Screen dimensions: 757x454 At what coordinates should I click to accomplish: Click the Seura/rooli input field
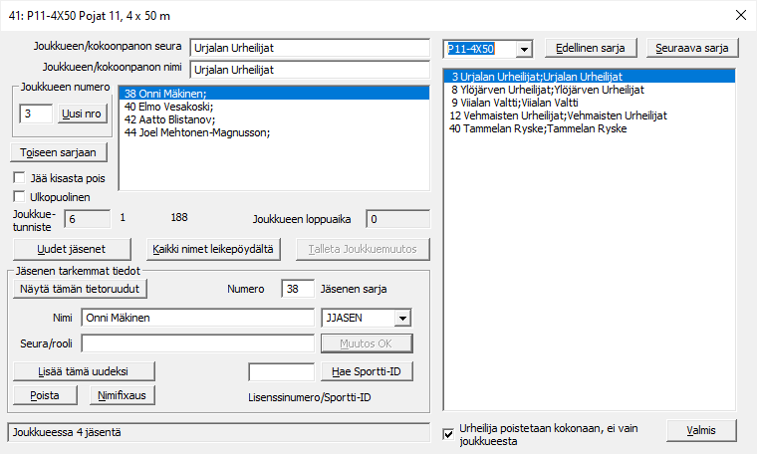(197, 343)
